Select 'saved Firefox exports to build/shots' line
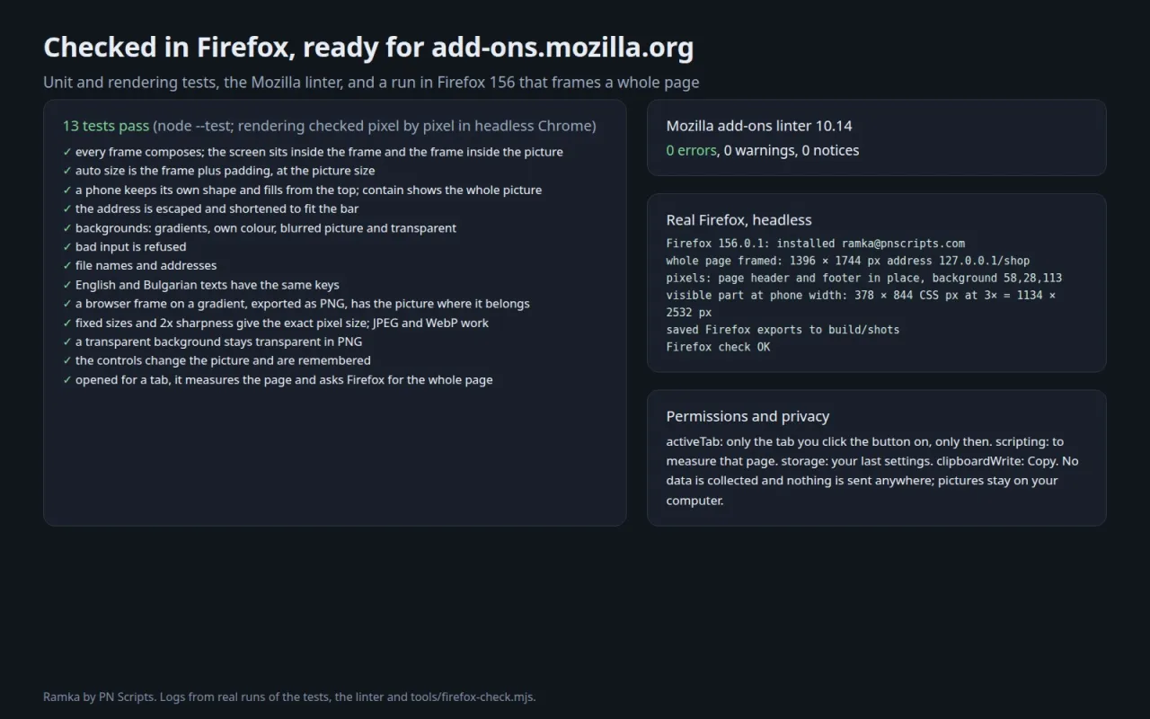Image resolution: width=1150 pixels, height=719 pixels. coord(783,330)
